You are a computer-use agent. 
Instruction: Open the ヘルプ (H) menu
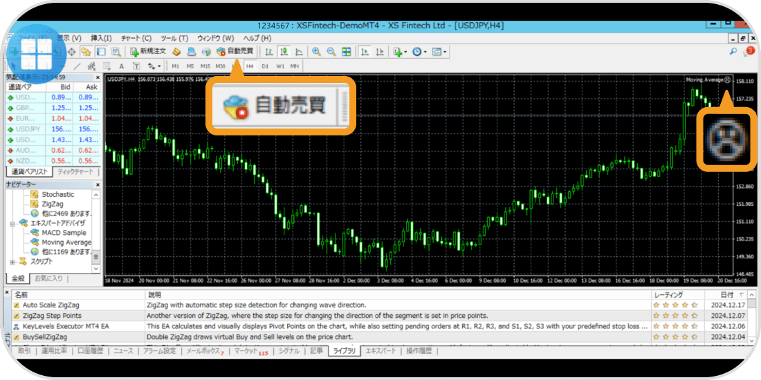click(x=257, y=38)
